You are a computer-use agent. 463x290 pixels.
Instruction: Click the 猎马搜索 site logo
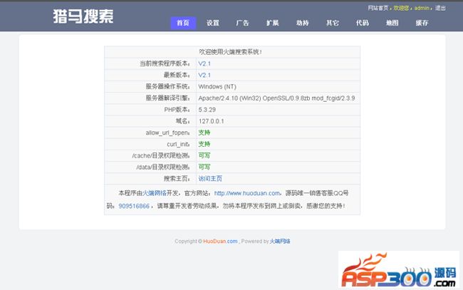coord(83,16)
